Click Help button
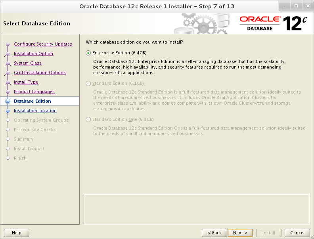 pos(17,233)
